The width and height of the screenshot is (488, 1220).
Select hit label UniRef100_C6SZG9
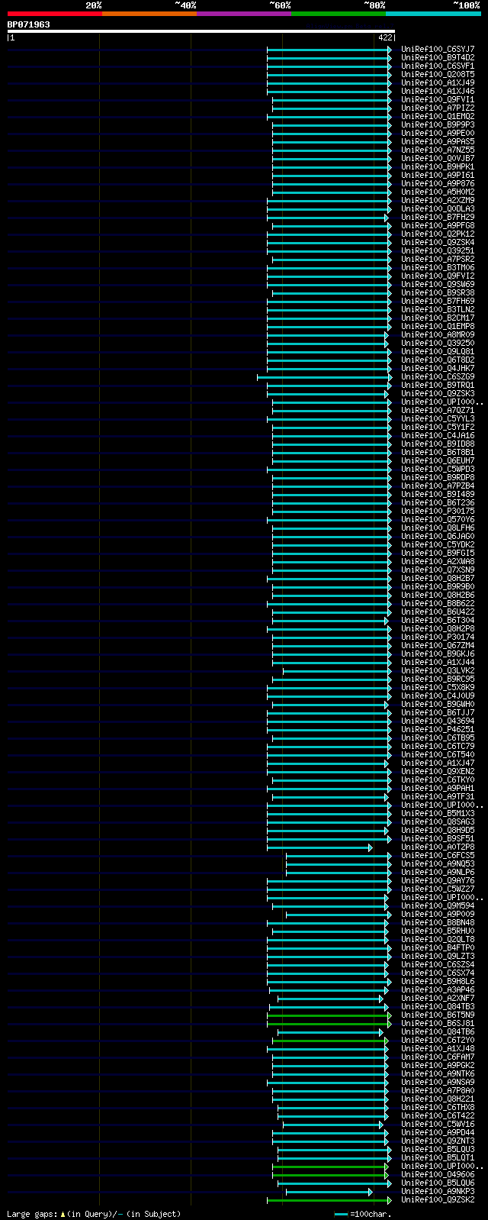(438, 376)
